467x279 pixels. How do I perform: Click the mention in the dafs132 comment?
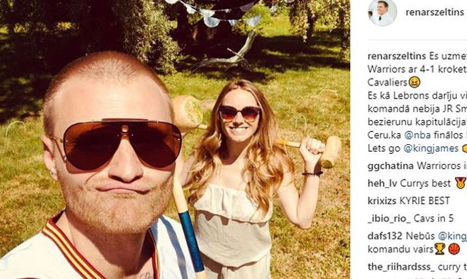point(452,236)
